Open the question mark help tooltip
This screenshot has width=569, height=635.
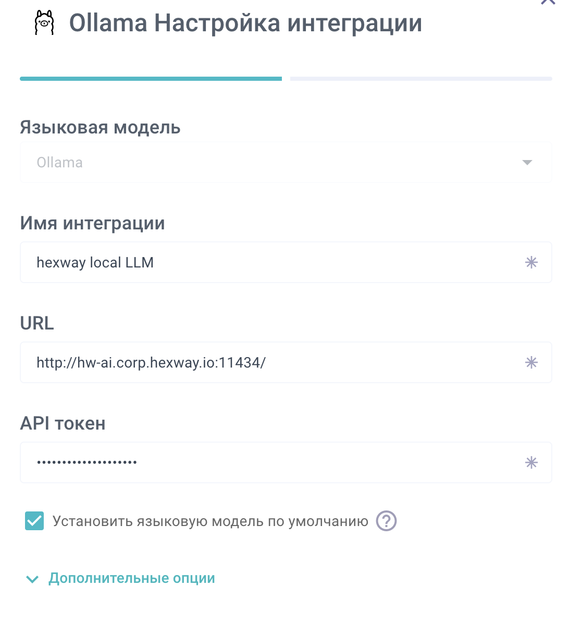coord(386,521)
